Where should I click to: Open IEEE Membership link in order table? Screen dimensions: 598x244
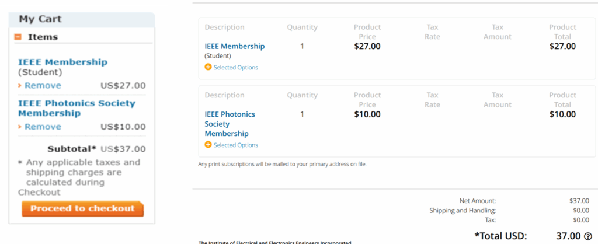235,46
